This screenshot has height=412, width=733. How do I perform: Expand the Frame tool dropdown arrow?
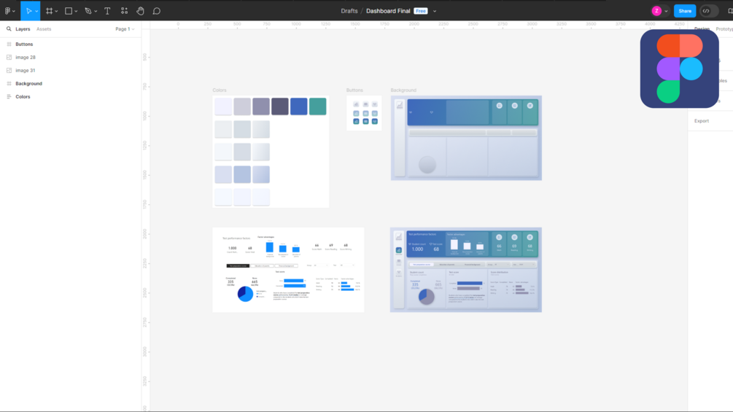click(56, 11)
